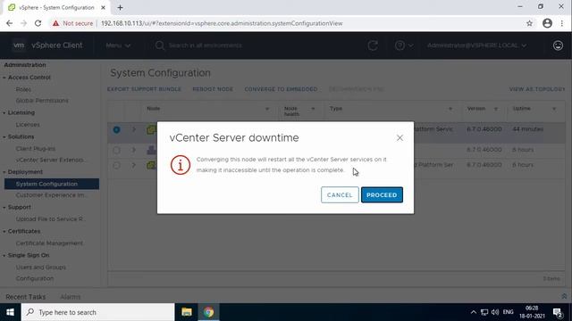This screenshot has width=572, height=321.
Task: Close the vSphere System Configuration tab
Action: click(103, 7)
